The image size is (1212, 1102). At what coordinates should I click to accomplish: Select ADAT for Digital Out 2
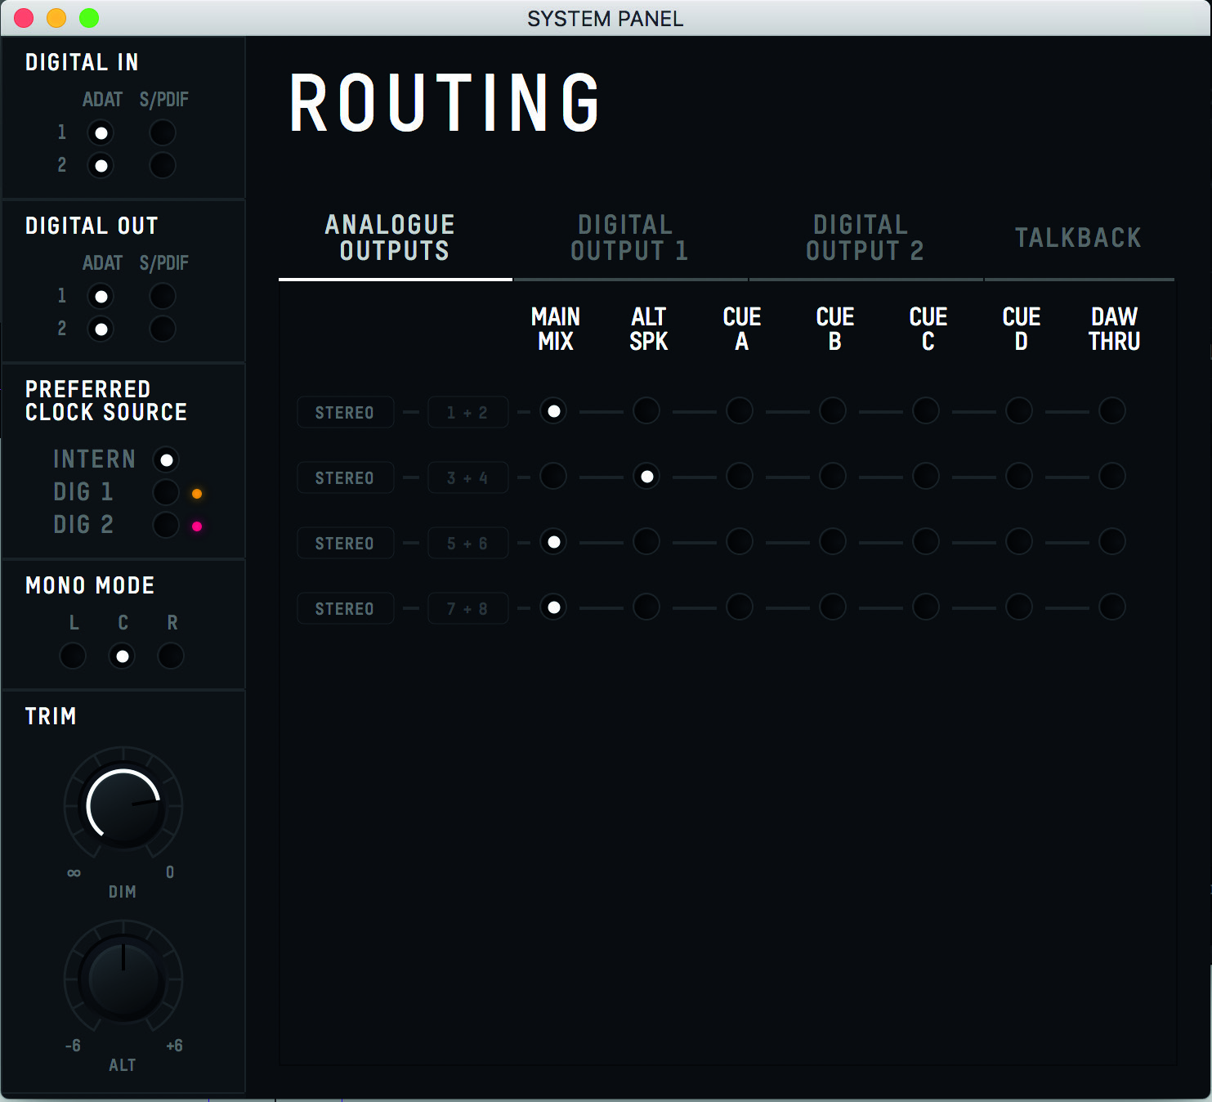[101, 329]
